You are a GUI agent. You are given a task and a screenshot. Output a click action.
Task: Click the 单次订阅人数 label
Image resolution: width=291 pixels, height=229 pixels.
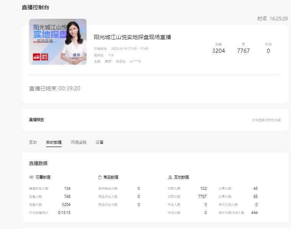click(x=228, y=204)
